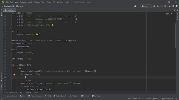Open the Version Control tool window
The height and width of the screenshot is (100, 179).
pyautogui.click(x=11, y=96)
